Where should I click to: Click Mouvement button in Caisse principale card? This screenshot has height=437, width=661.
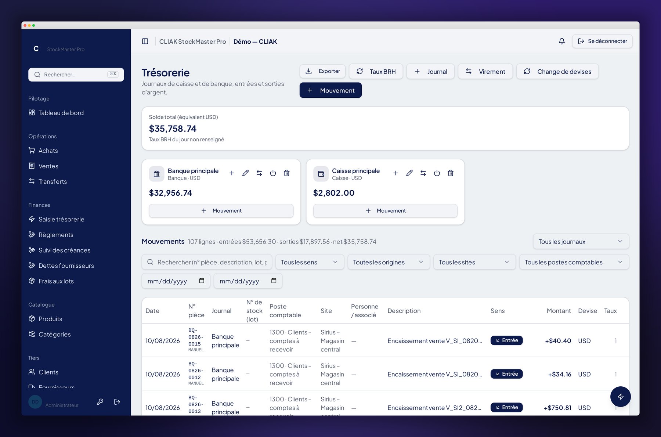pos(385,211)
